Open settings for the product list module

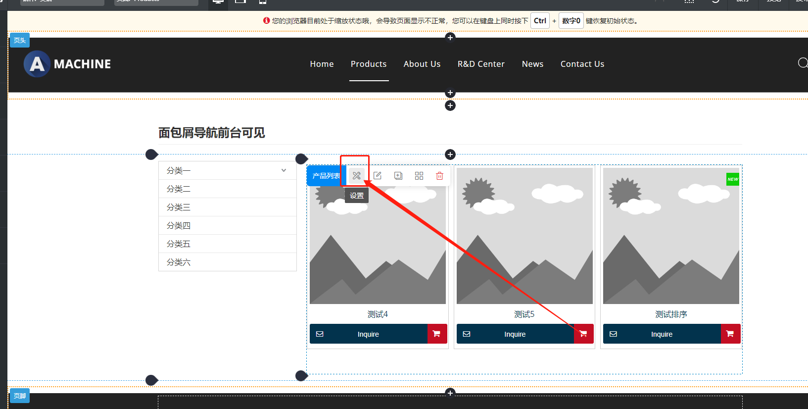(356, 176)
